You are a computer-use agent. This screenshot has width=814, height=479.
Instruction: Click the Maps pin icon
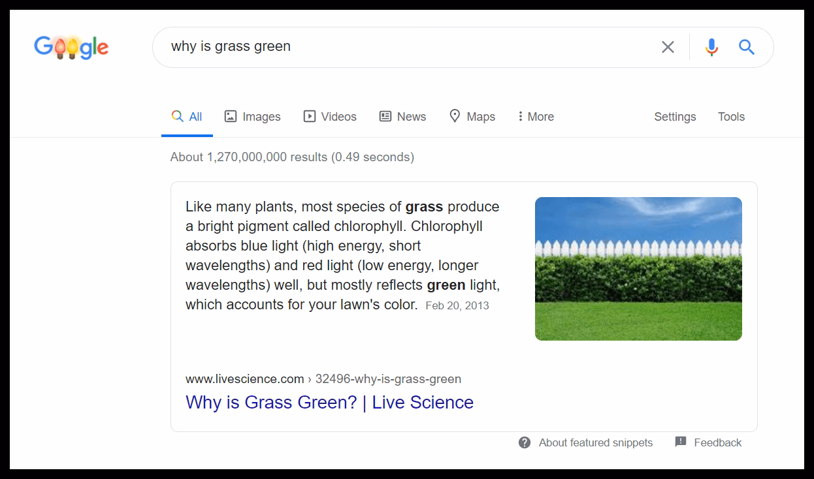(x=455, y=116)
